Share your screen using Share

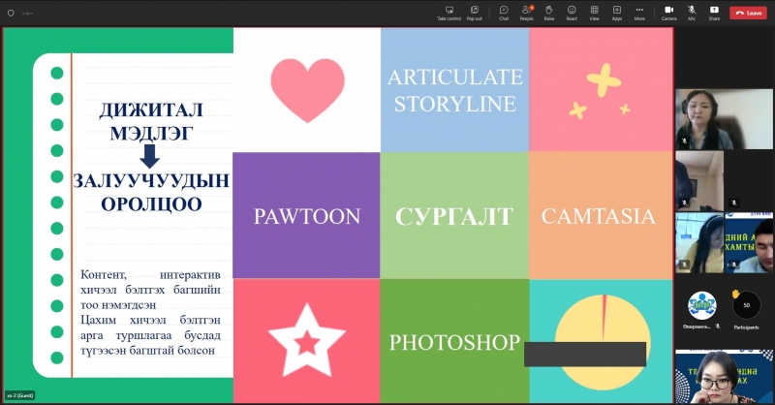[714, 12]
